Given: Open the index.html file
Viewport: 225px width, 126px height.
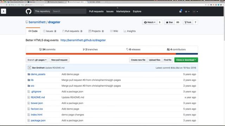Looking at the screenshot, I should coord(37,114).
